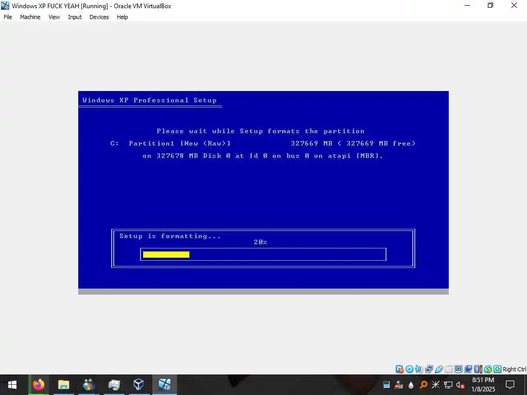Click the mouse integration status icon
The image size is (527, 395).
click(488, 369)
